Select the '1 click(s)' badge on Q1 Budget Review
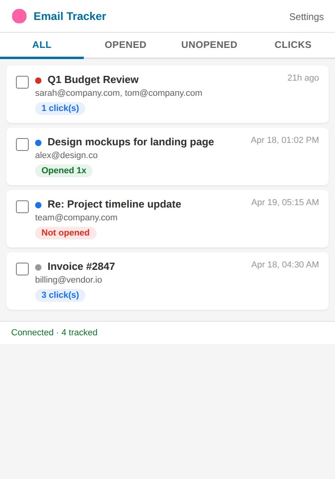 [x=60, y=108]
